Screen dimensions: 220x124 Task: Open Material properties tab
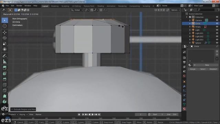click(x=184, y=109)
